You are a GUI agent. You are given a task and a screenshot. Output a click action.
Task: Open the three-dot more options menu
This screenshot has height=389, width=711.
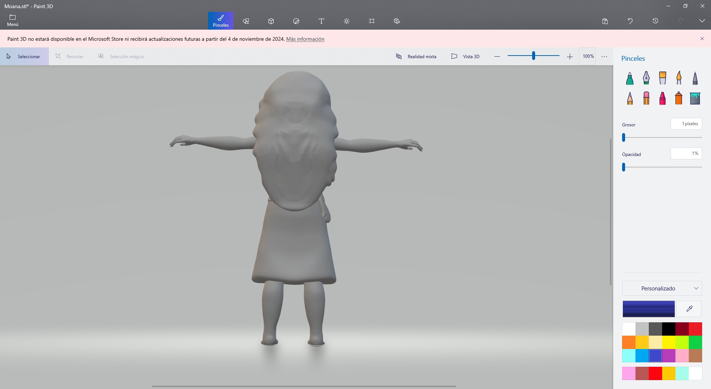click(x=604, y=56)
